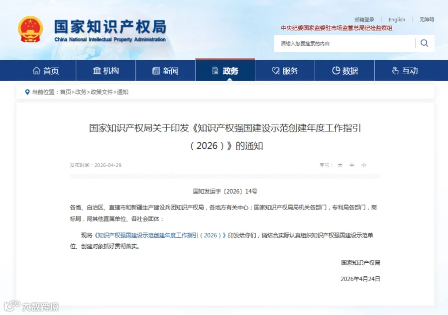
Task: Click the home icon beside 首页
Action: [36, 71]
